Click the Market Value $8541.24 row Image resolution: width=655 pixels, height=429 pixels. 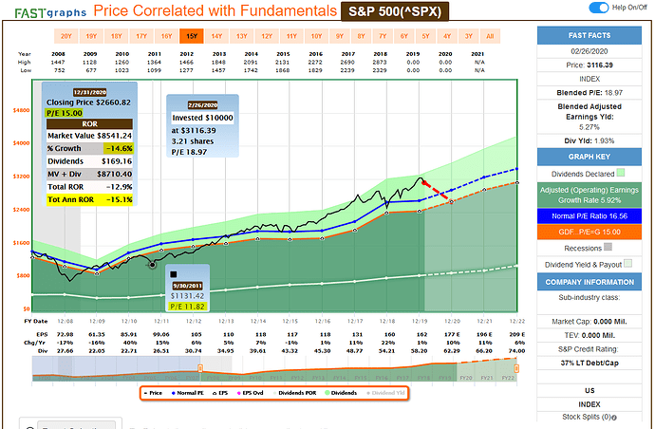click(89, 136)
